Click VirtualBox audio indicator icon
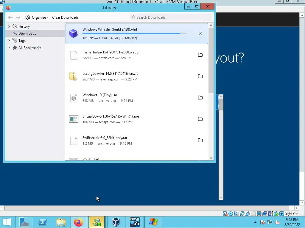Screen dimensions: 305x228 coord(236,214)
